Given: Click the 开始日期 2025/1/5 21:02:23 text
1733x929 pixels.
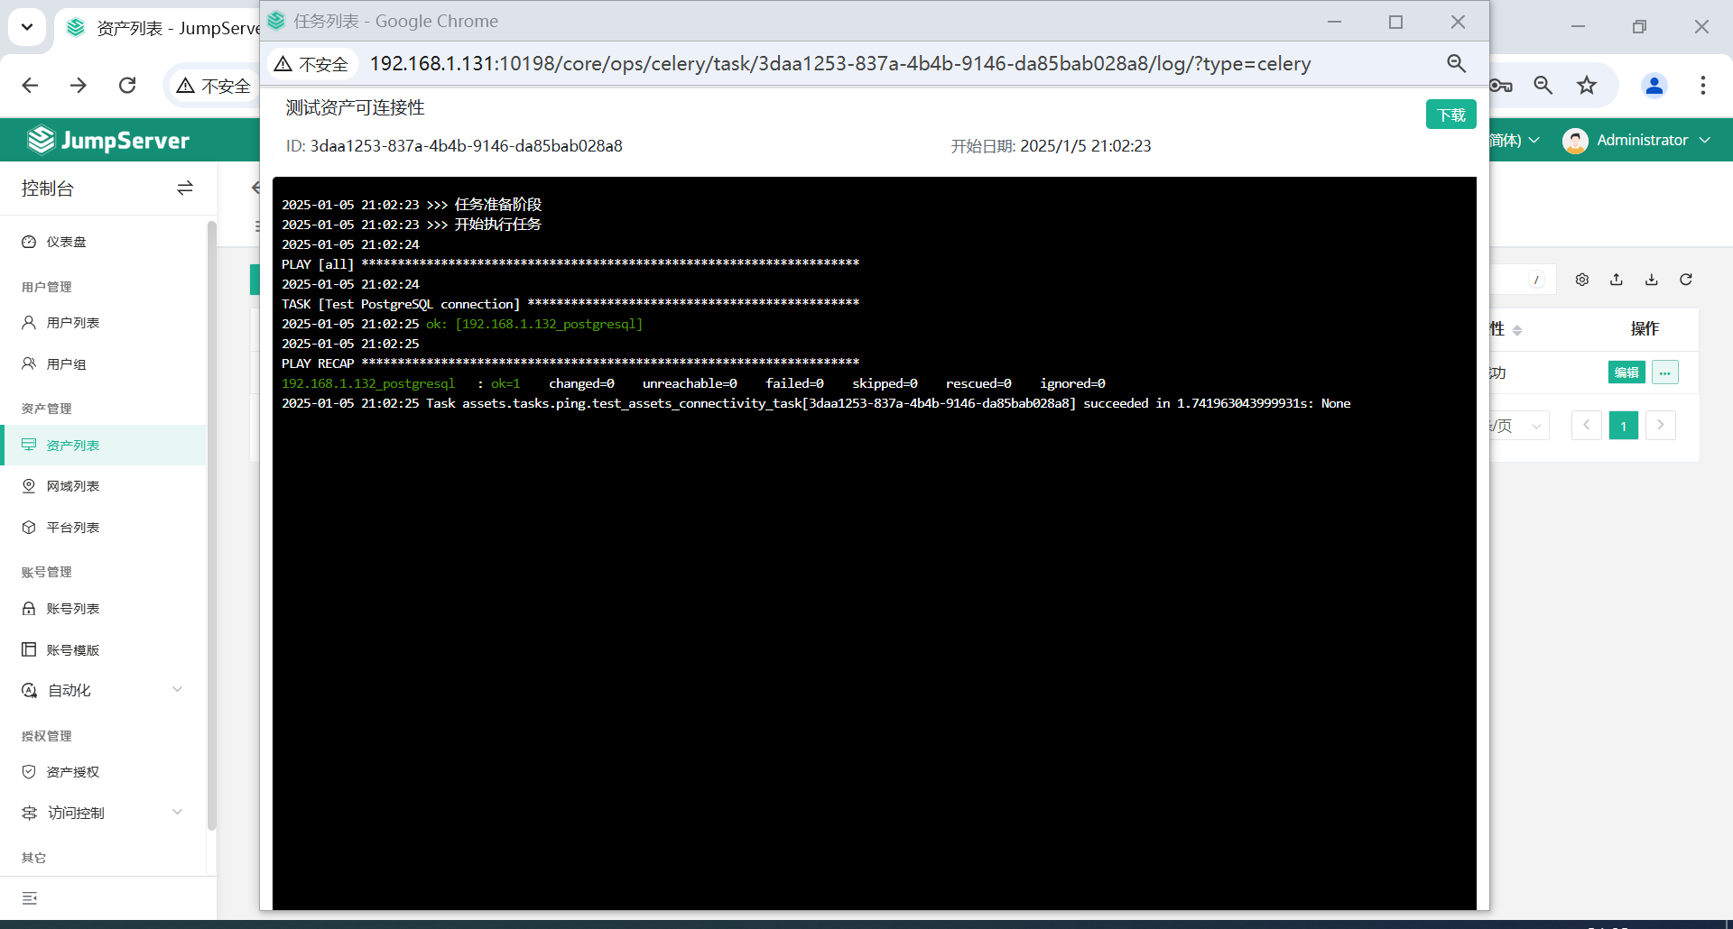Looking at the screenshot, I should click(1051, 146).
